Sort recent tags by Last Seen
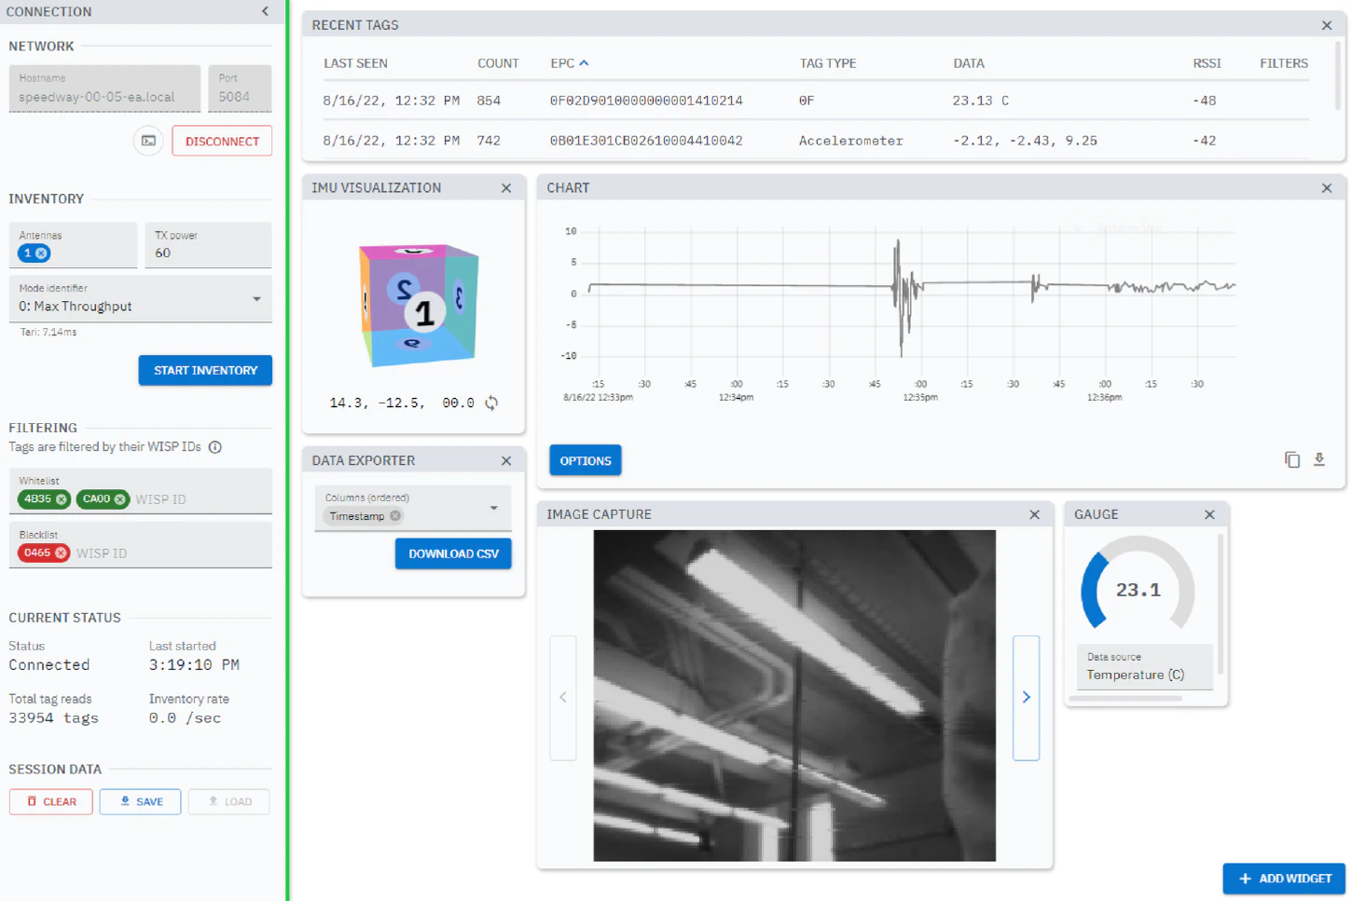Viewport: 1352px width, 901px height. 355,63
